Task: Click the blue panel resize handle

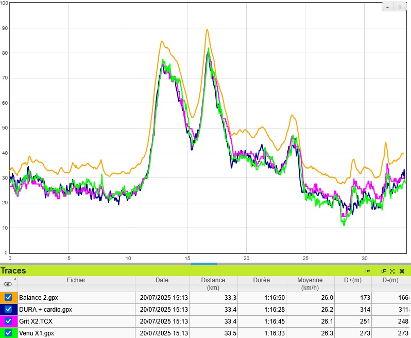Action: [204, 264]
